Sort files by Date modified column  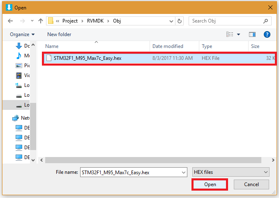pyautogui.click(x=168, y=47)
